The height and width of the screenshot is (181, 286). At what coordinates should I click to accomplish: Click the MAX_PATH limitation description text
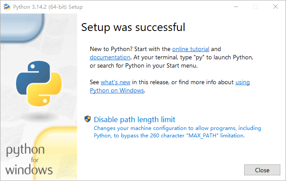pyautogui.click(x=169, y=136)
